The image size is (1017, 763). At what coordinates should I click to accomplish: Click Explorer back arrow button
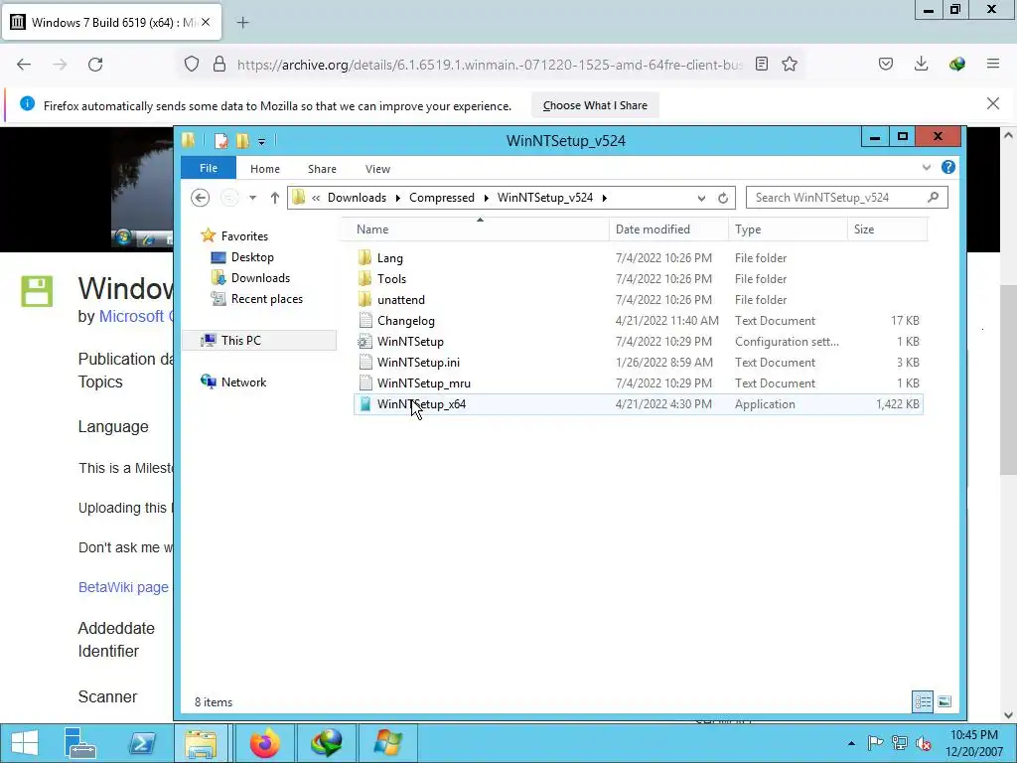tap(201, 198)
